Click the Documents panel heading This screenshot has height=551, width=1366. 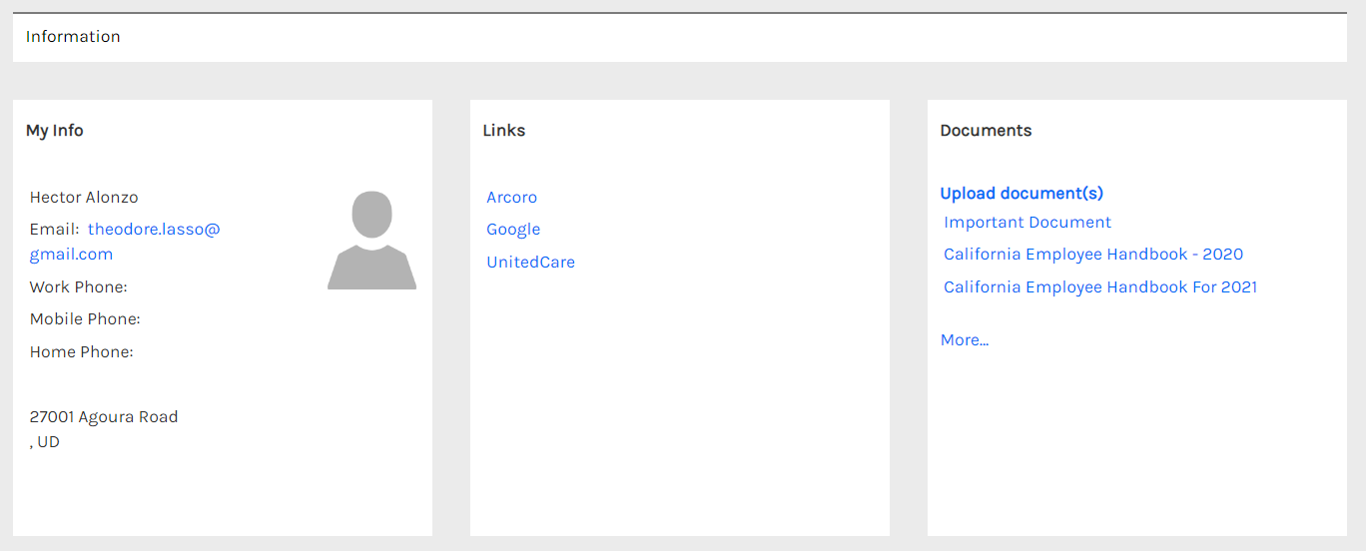[987, 131]
